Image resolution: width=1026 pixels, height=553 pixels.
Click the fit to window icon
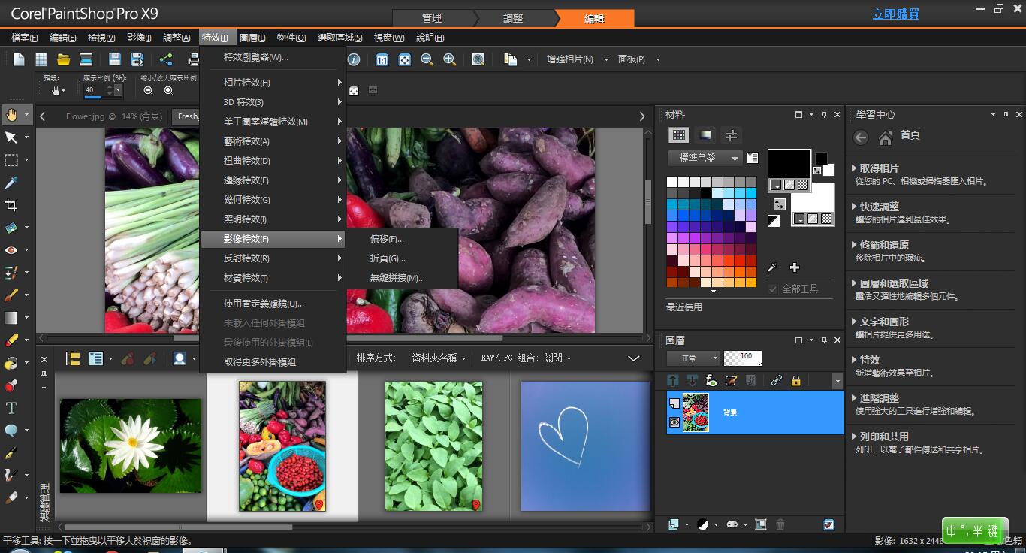[404, 59]
